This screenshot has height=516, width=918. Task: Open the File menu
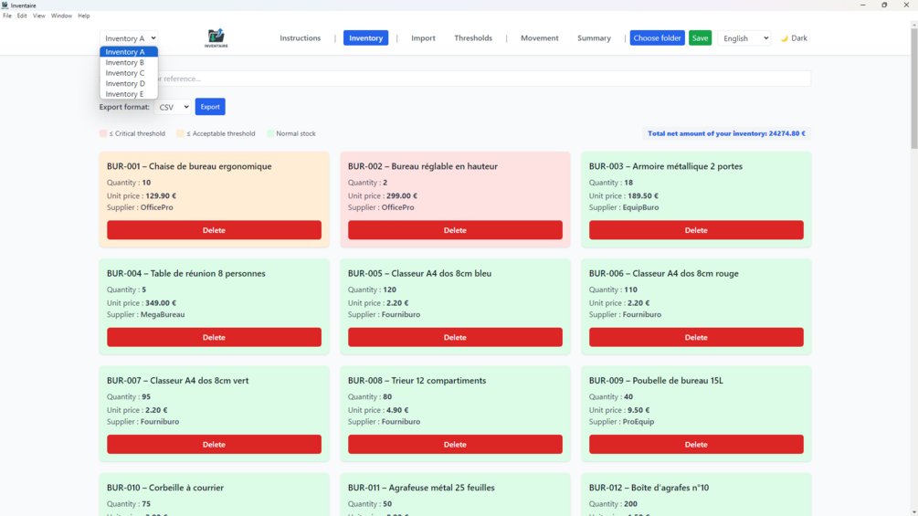tap(7, 16)
